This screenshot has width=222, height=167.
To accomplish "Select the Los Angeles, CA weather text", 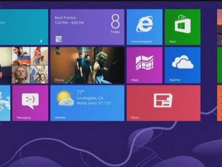I will pos(90,98).
